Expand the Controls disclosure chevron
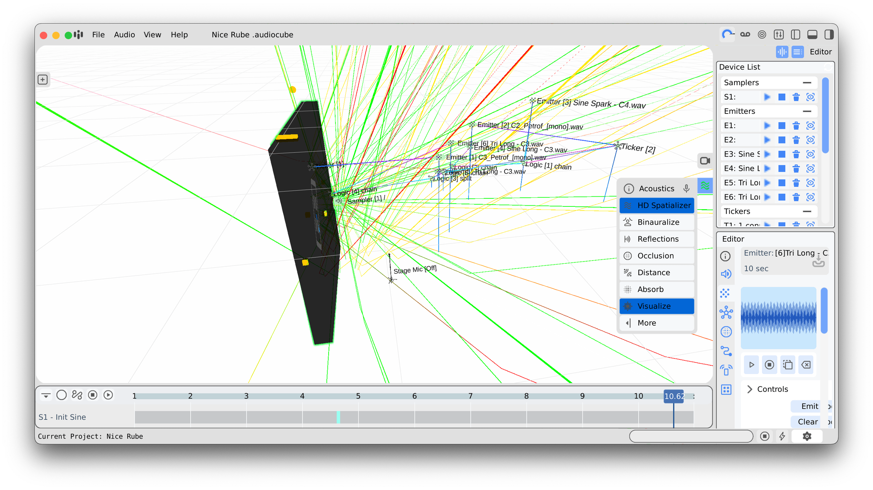Viewport: 873px width, 490px height. coord(749,389)
